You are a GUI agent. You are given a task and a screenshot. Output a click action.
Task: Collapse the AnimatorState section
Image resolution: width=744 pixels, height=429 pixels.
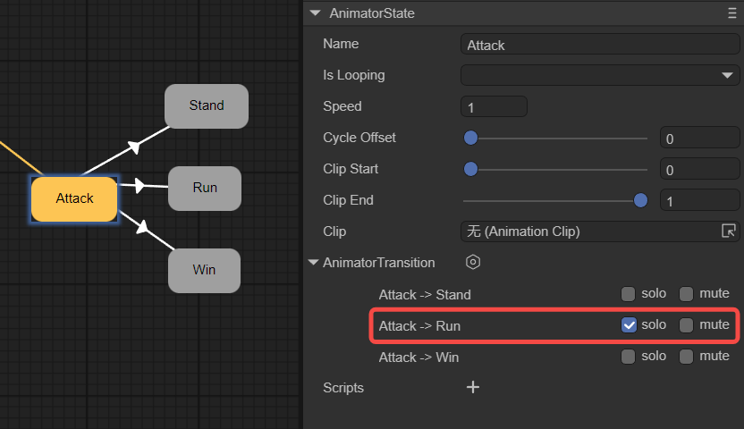(314, 13)
